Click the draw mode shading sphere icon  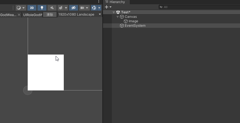click(19, 8)
